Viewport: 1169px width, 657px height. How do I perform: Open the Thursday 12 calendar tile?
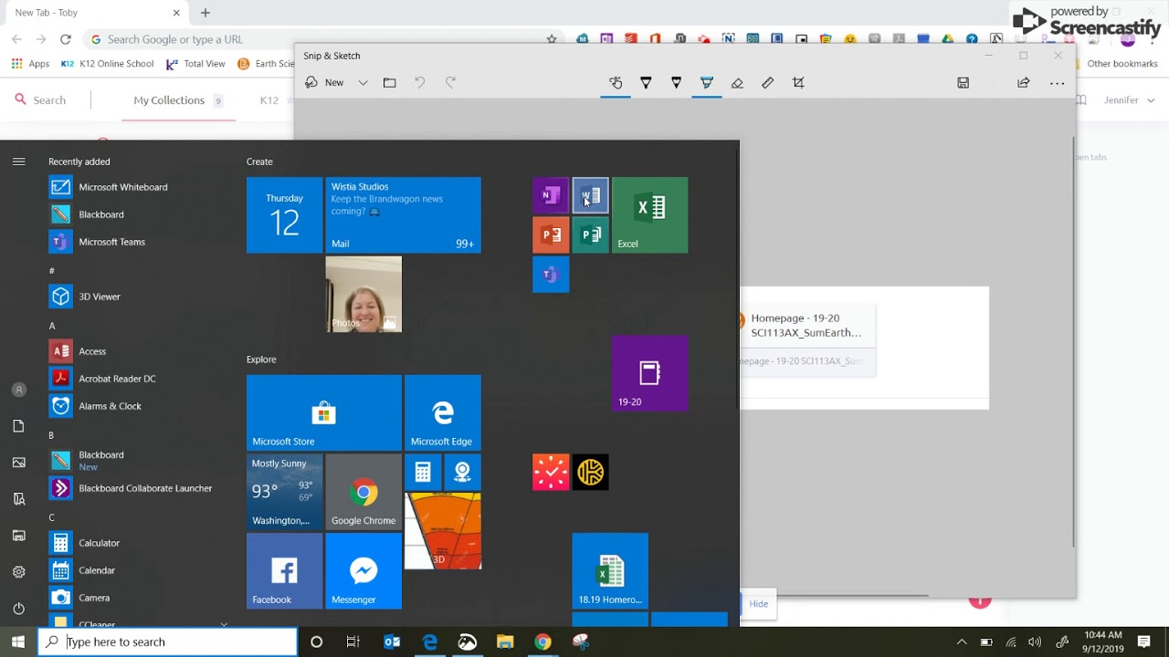click(284, 215)
